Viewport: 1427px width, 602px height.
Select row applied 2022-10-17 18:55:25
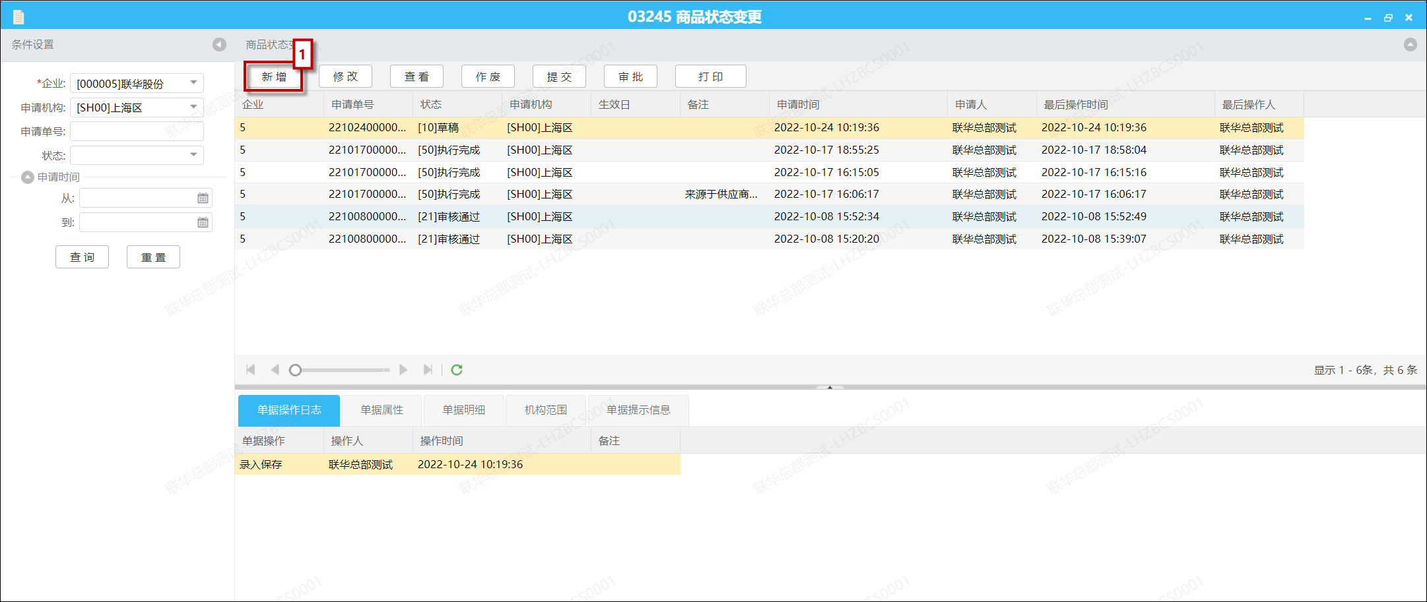pyautogui.click(x=770, y=150)
